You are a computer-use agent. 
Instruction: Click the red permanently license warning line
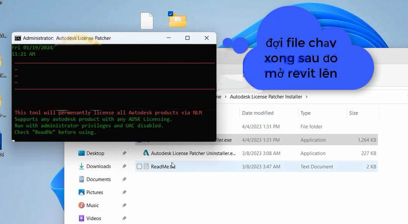108,112
